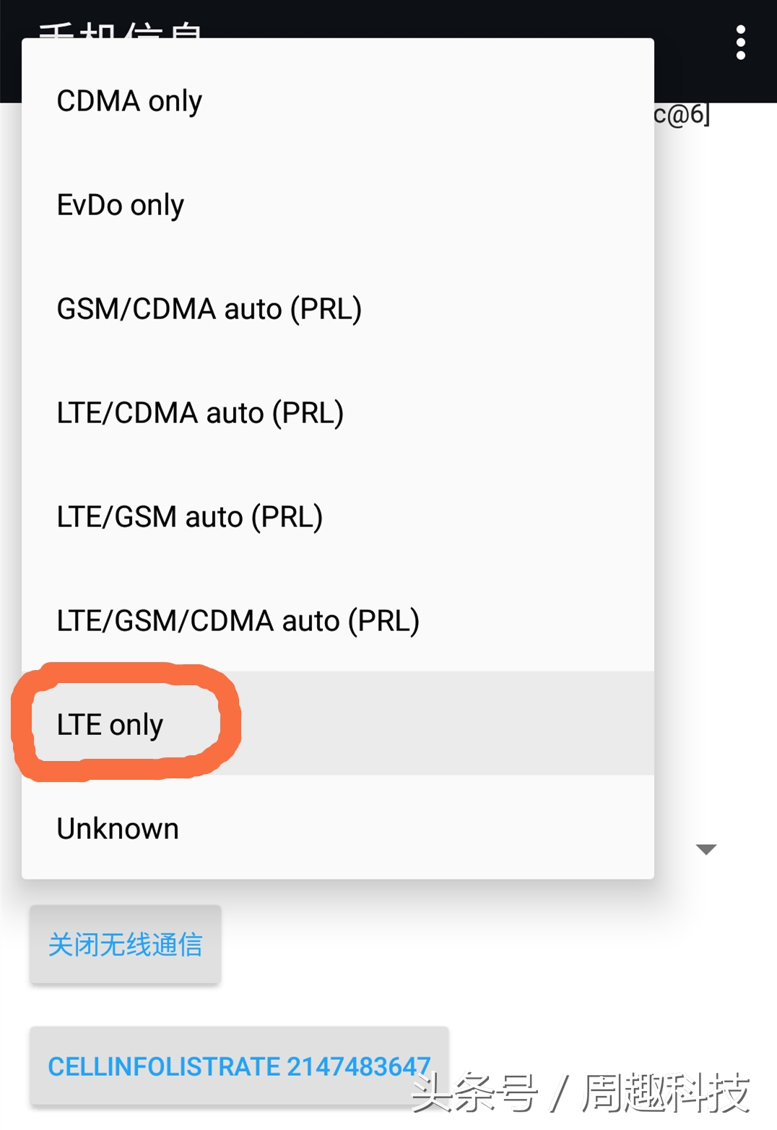Tap the CELLINFOLISTRATE 2147483647 button

pos(239,1066)
